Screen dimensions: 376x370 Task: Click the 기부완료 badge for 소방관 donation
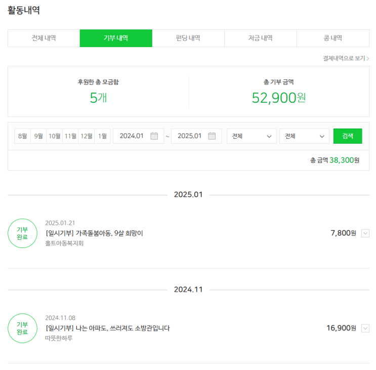click(22, 328)
